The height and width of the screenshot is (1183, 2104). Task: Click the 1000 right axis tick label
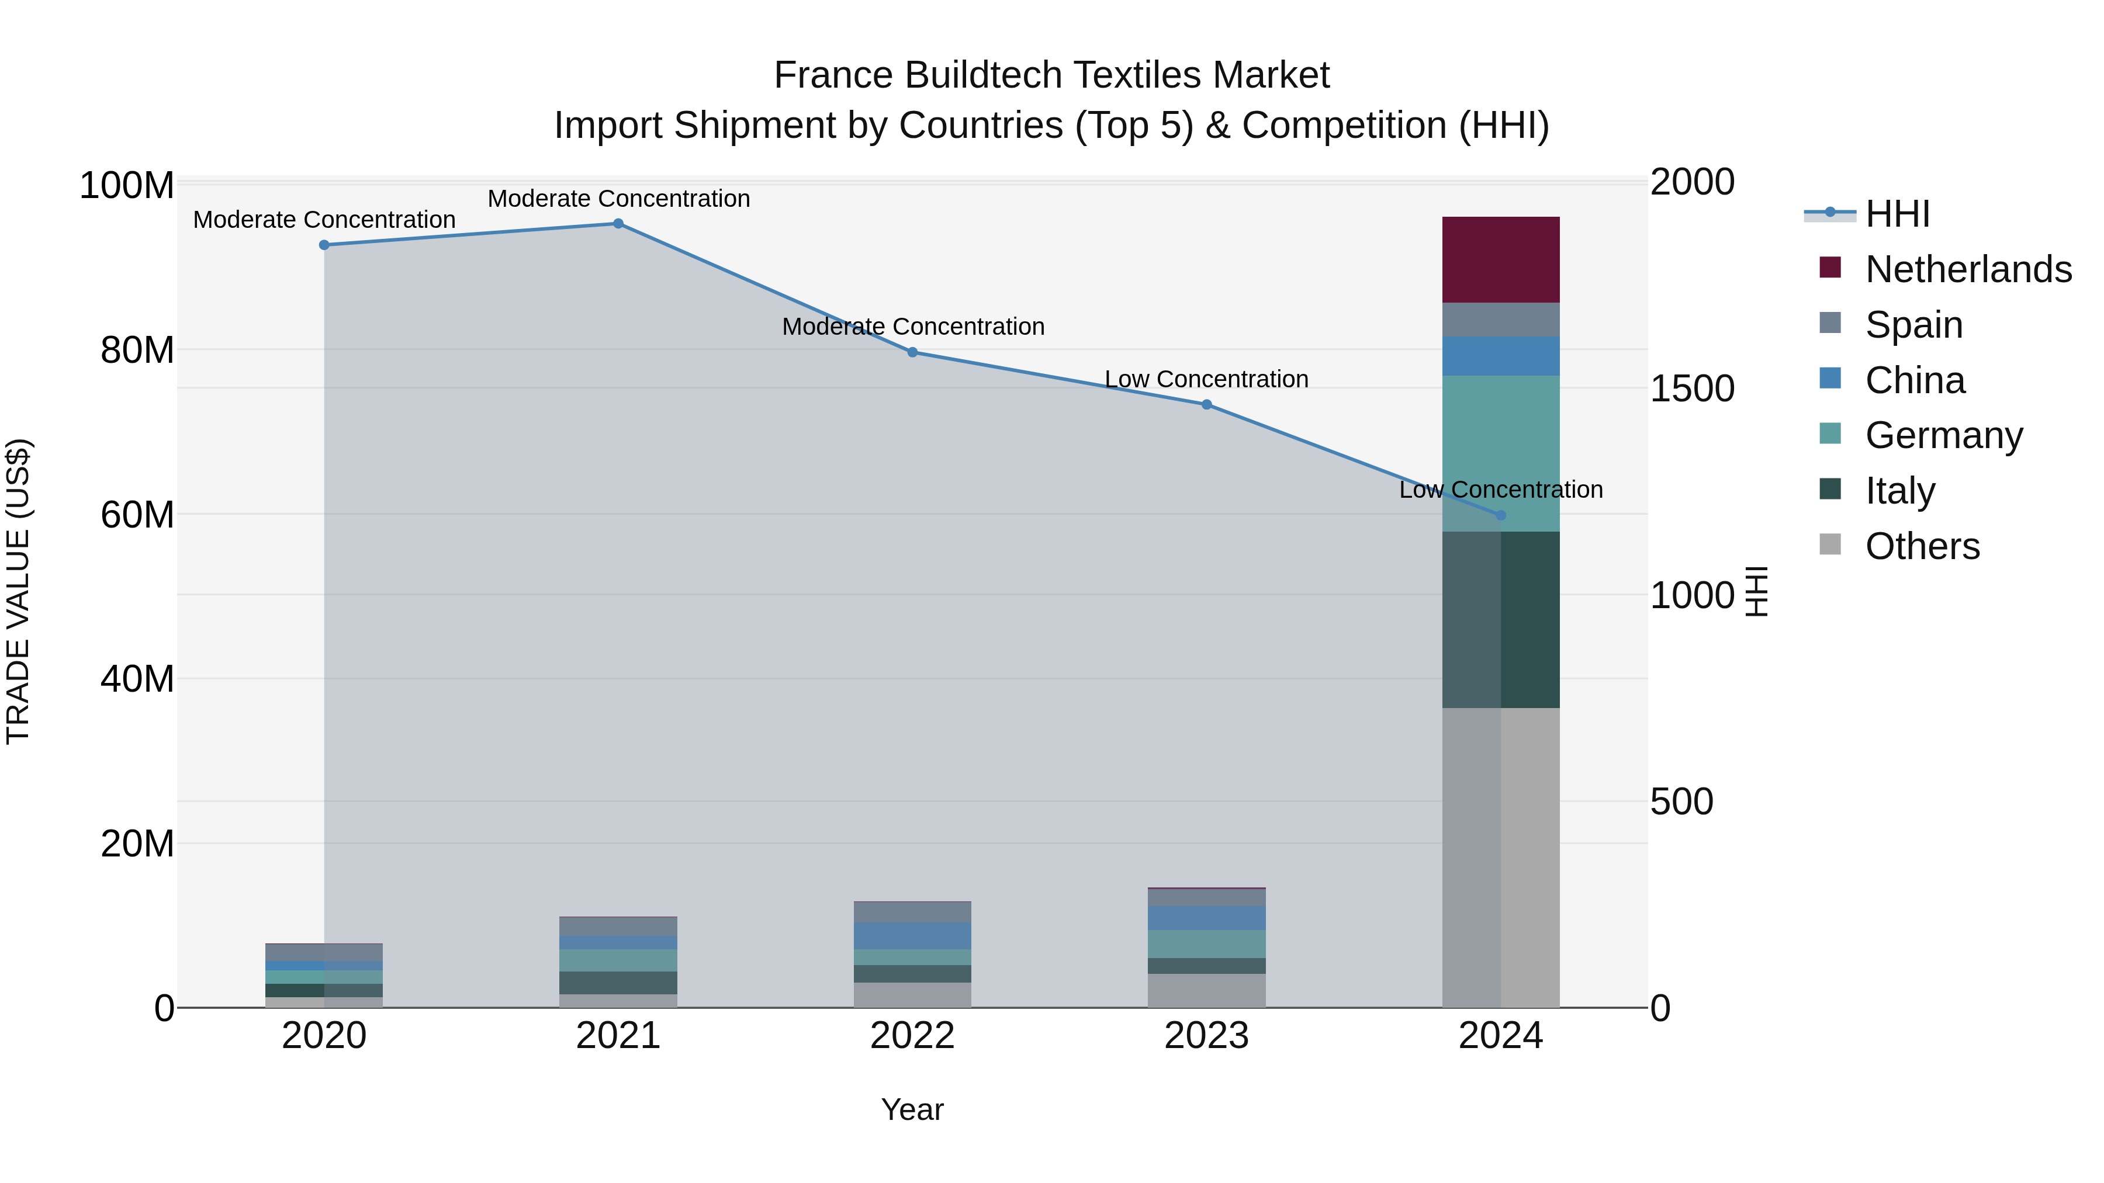(x=1693, y=595)
